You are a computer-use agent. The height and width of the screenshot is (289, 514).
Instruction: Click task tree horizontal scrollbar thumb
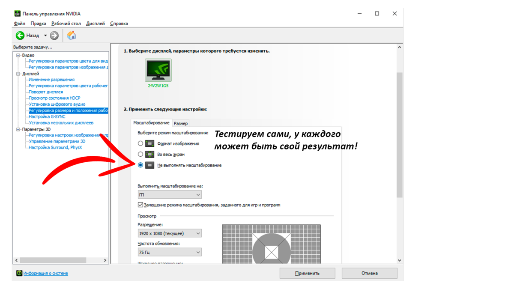[x=53, y=260]
